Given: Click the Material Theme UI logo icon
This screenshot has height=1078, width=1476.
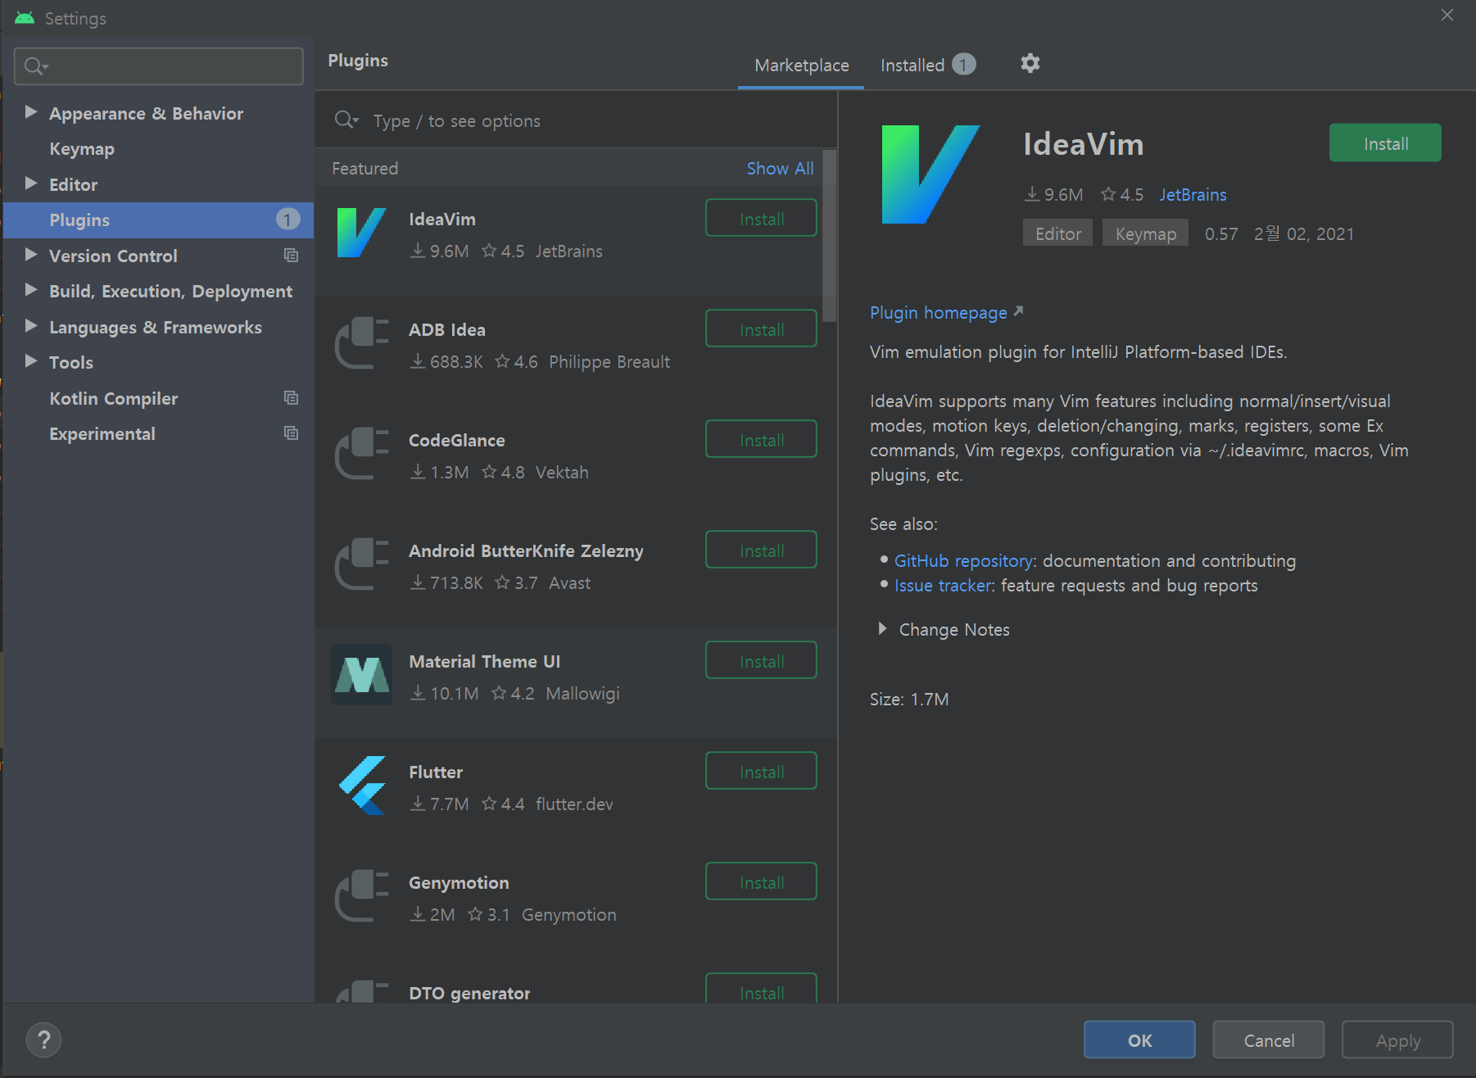Looking at the screenshot, I should point(361,675).
